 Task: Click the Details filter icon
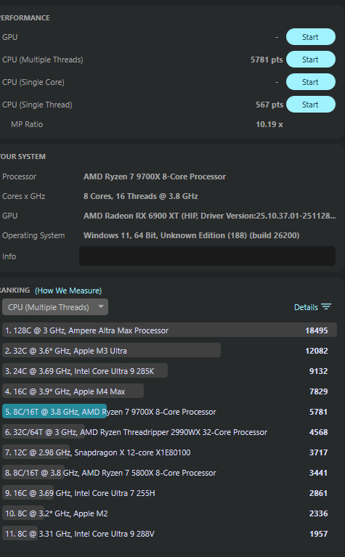click(326, 307)
